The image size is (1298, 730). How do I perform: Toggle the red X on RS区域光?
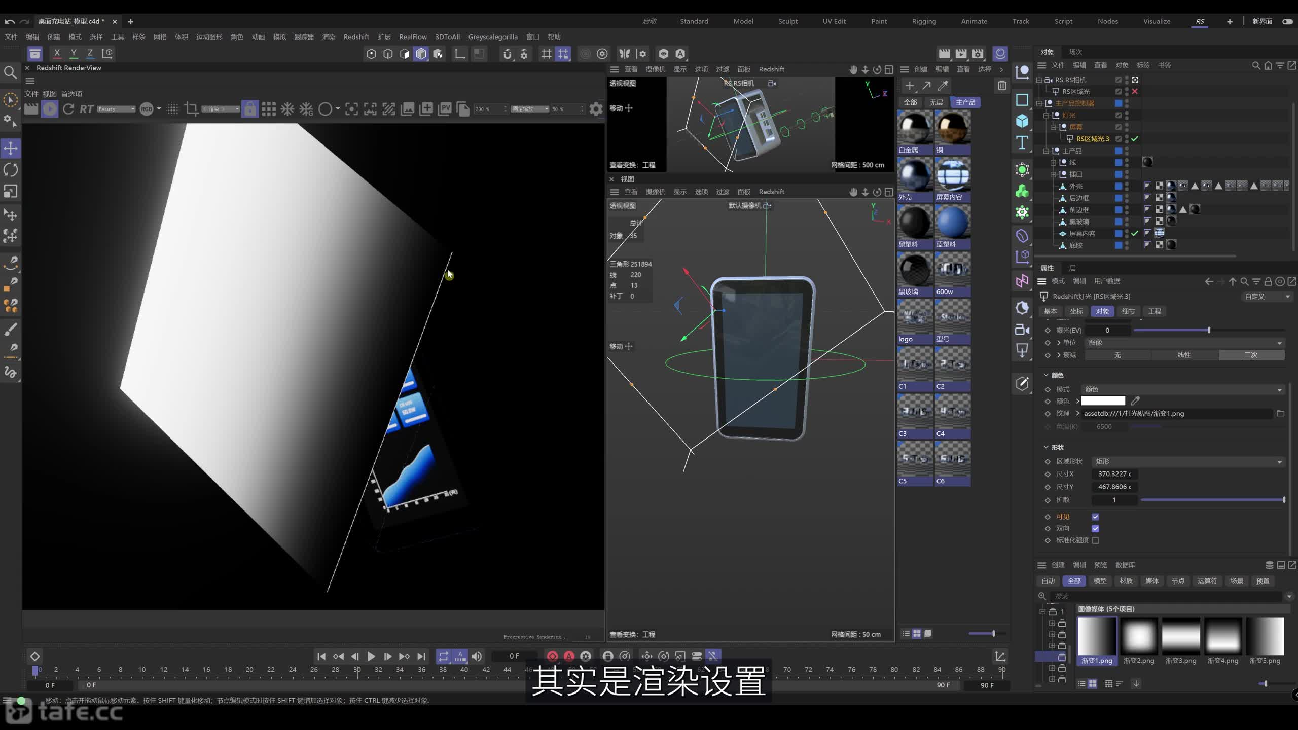coord(1135,92)
